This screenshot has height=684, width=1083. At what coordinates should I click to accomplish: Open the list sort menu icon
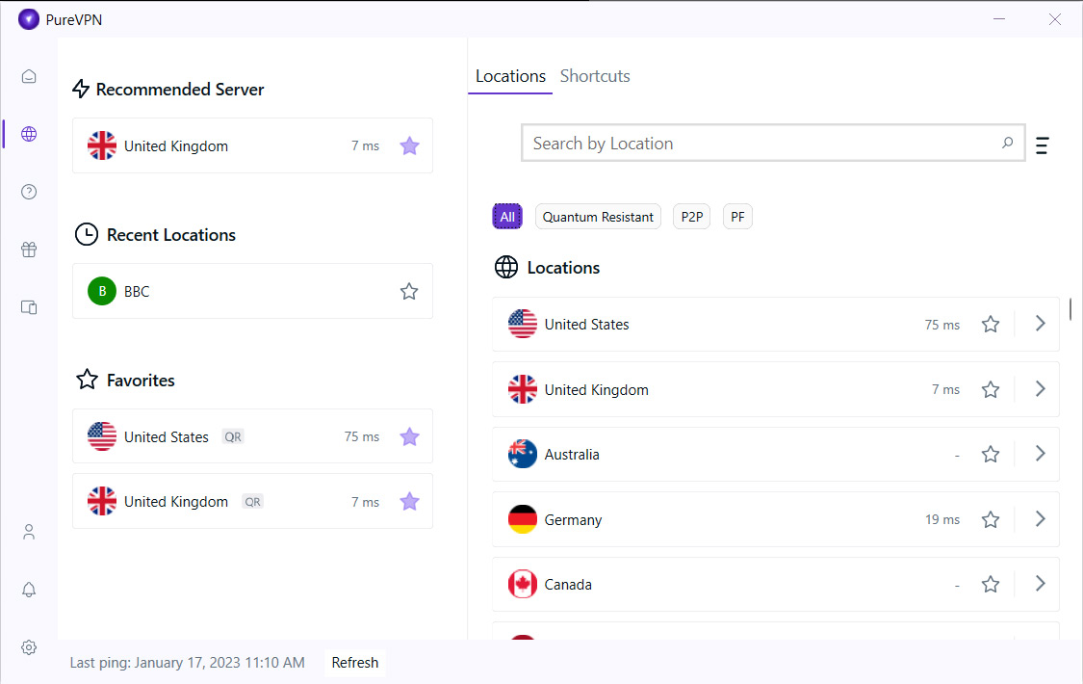point(1043,145)
